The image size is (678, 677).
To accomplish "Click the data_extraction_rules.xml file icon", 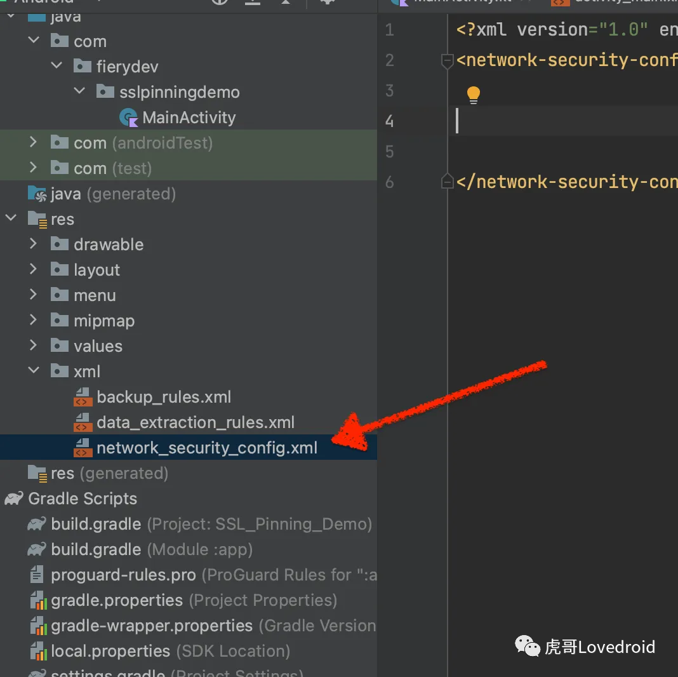I will (x=83, y=422).
